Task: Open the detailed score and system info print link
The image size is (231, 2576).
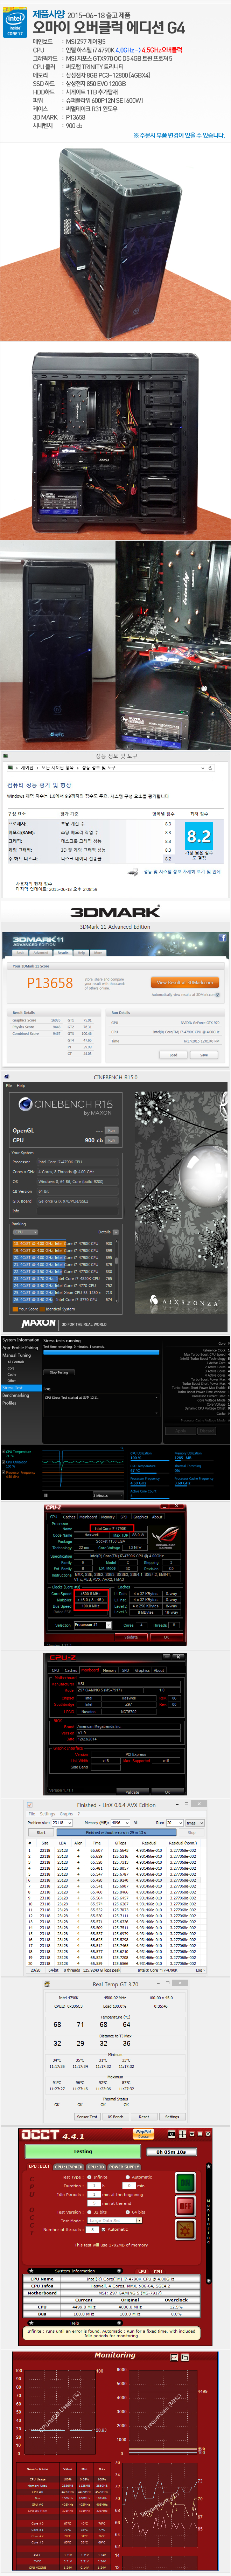Action: [x=182, y=871]
